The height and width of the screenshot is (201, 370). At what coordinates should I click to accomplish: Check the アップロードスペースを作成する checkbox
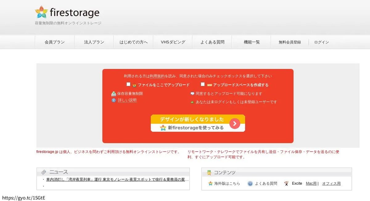203,84
